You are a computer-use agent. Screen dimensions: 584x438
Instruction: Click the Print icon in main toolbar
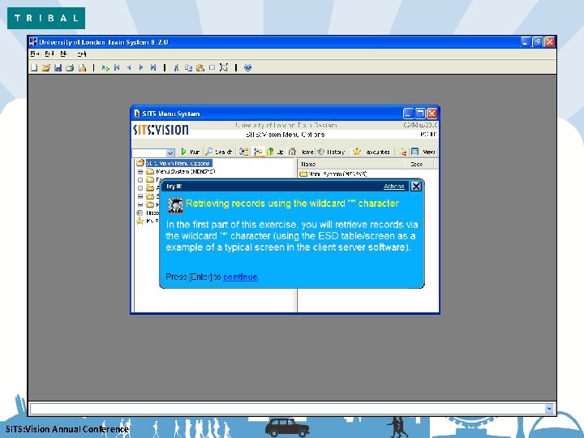point(70,67)
